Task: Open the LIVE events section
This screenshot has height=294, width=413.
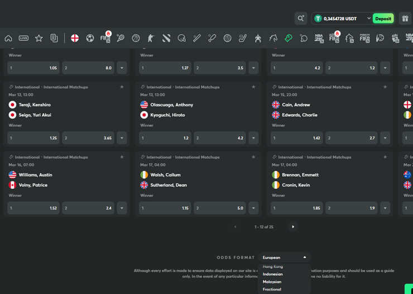Action: tap(23, 39)
